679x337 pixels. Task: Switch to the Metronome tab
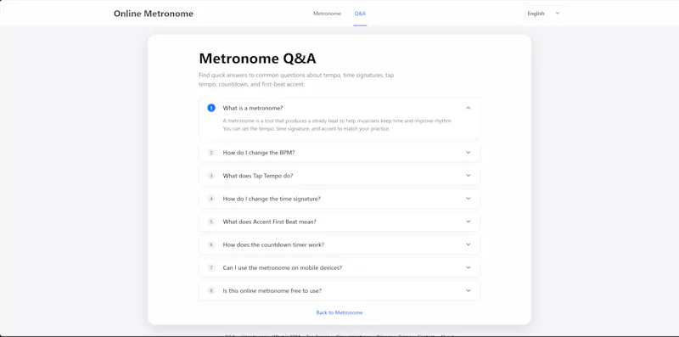pyautogui.click(x=327, y=14)
